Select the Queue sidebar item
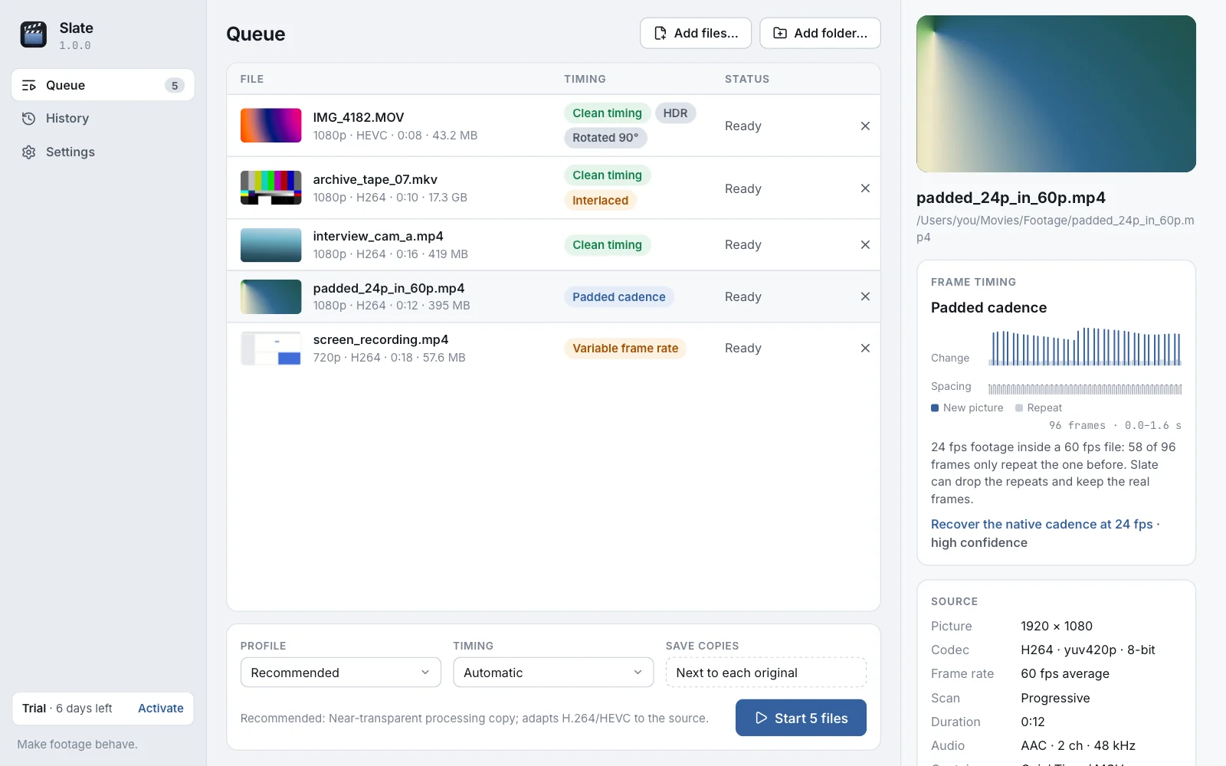 [103, 85]
